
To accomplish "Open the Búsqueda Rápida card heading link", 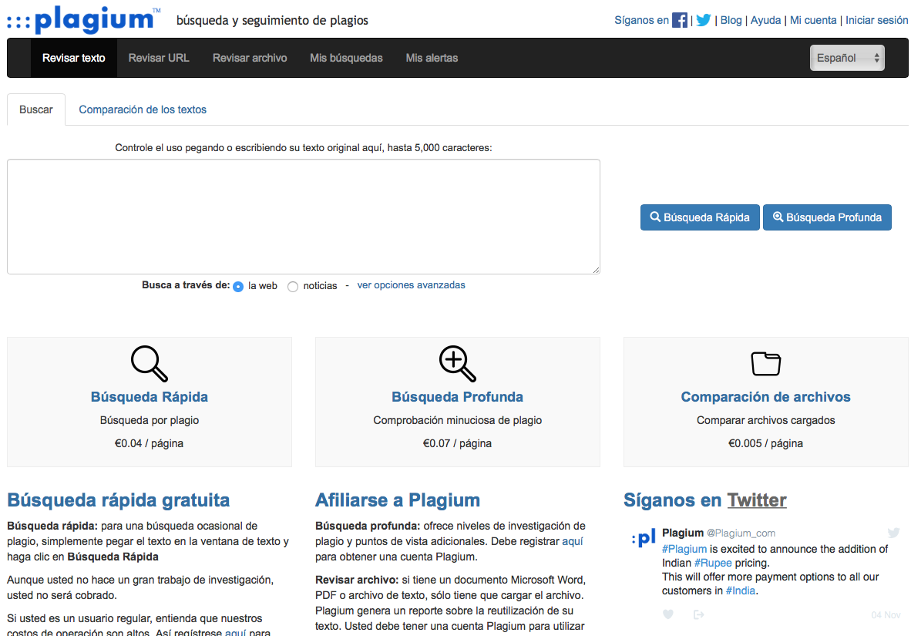I will (150, 396).
